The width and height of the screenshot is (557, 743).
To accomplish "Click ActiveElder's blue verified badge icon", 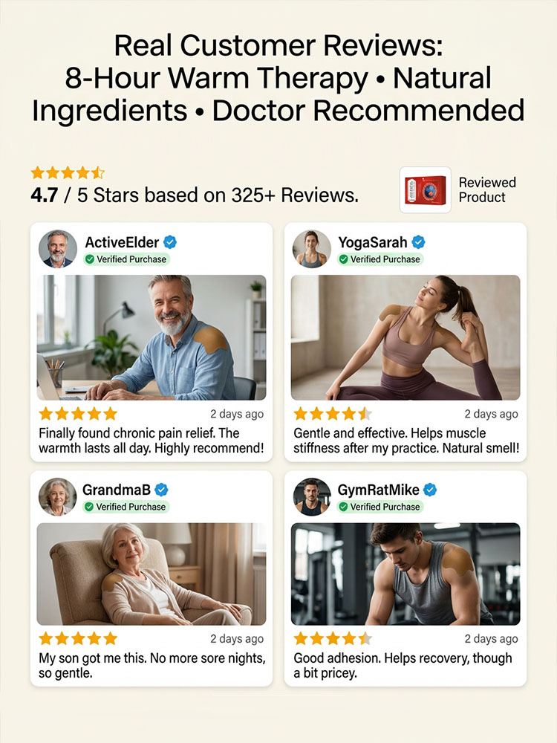I will point(170,242).
